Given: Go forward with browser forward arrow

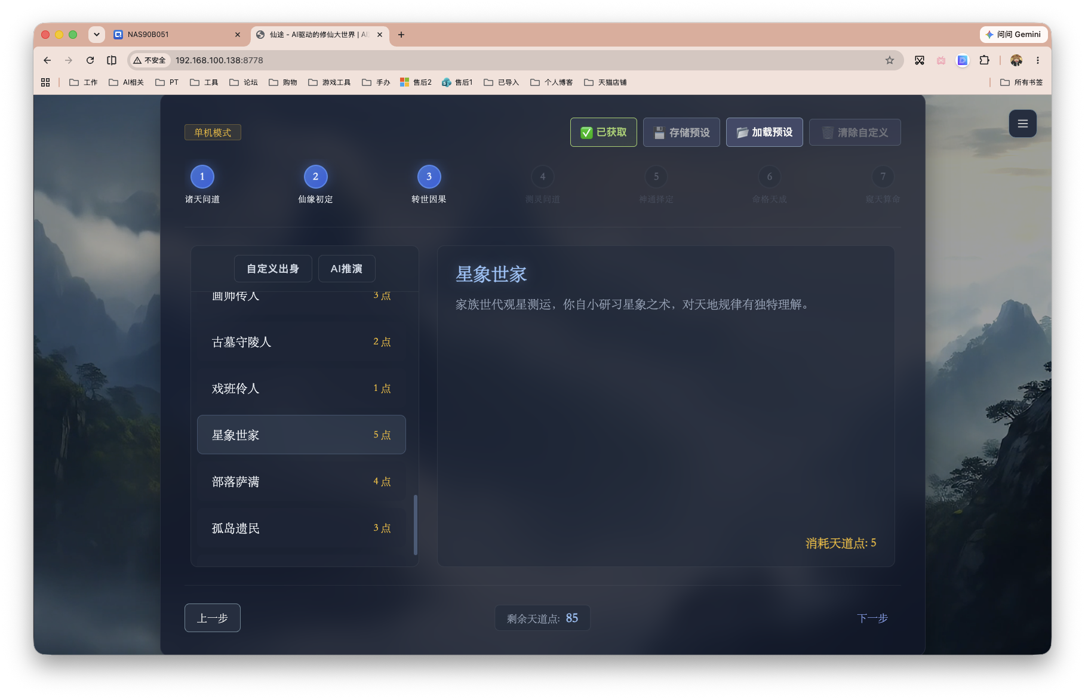Looking at the screenshot, I should pyautogui.click(x=69, y=60).
